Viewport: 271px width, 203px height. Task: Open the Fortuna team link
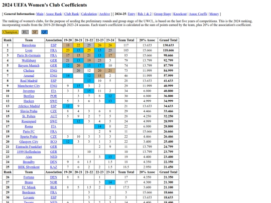[x=29, y=177]
